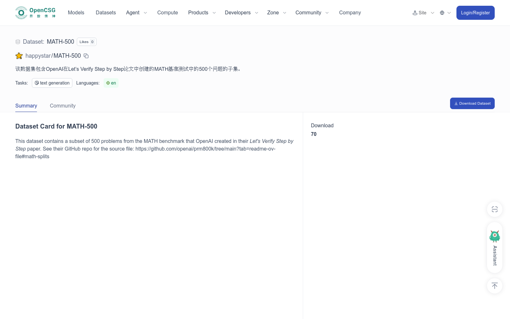The image size is (510, 319).
Task: Open the Site switcher
Action: pos(423,13)
